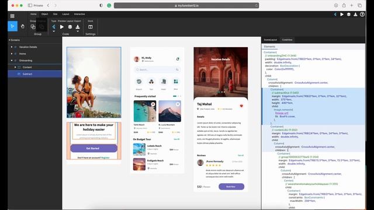Click the top-right export download icon
Image resolution: width=374 pixels, height=210 pixels.
click(355, 14)
